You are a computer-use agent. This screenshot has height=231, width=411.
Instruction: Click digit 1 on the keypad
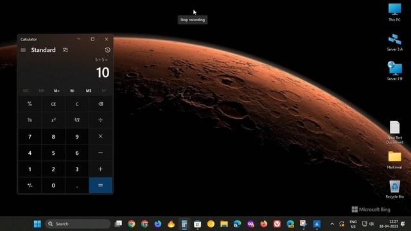(30, 169)
